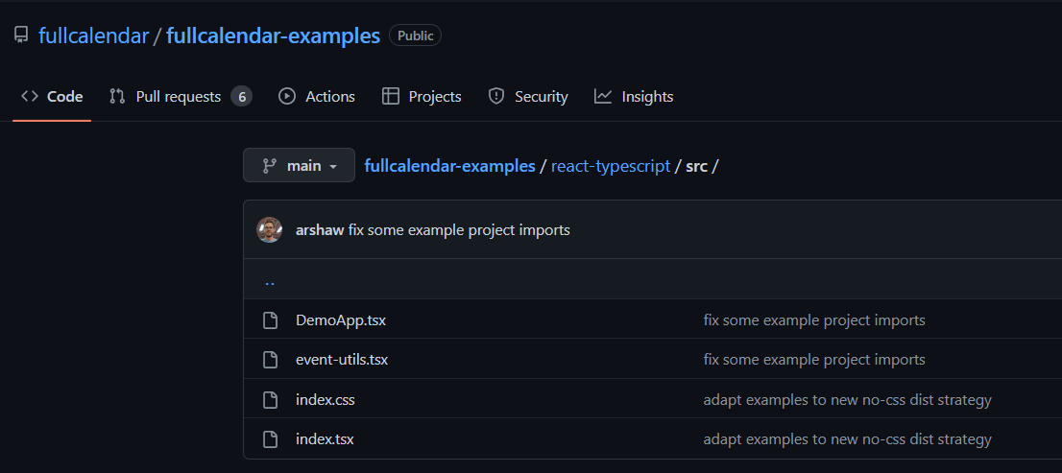Click the repository book icon beside fullcalendar
The image size is (1062, 473).
pyautogui.click(x=21, y=35)
